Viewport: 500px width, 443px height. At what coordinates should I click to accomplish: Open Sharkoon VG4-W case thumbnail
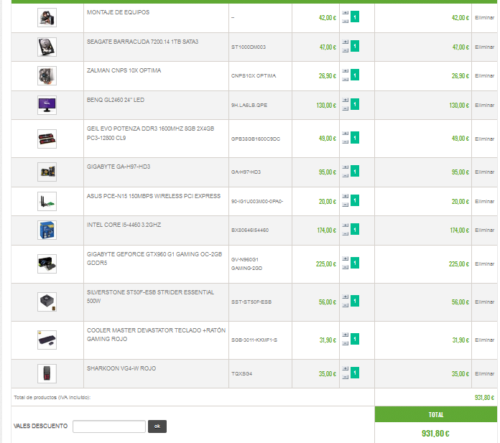(47, 373)
